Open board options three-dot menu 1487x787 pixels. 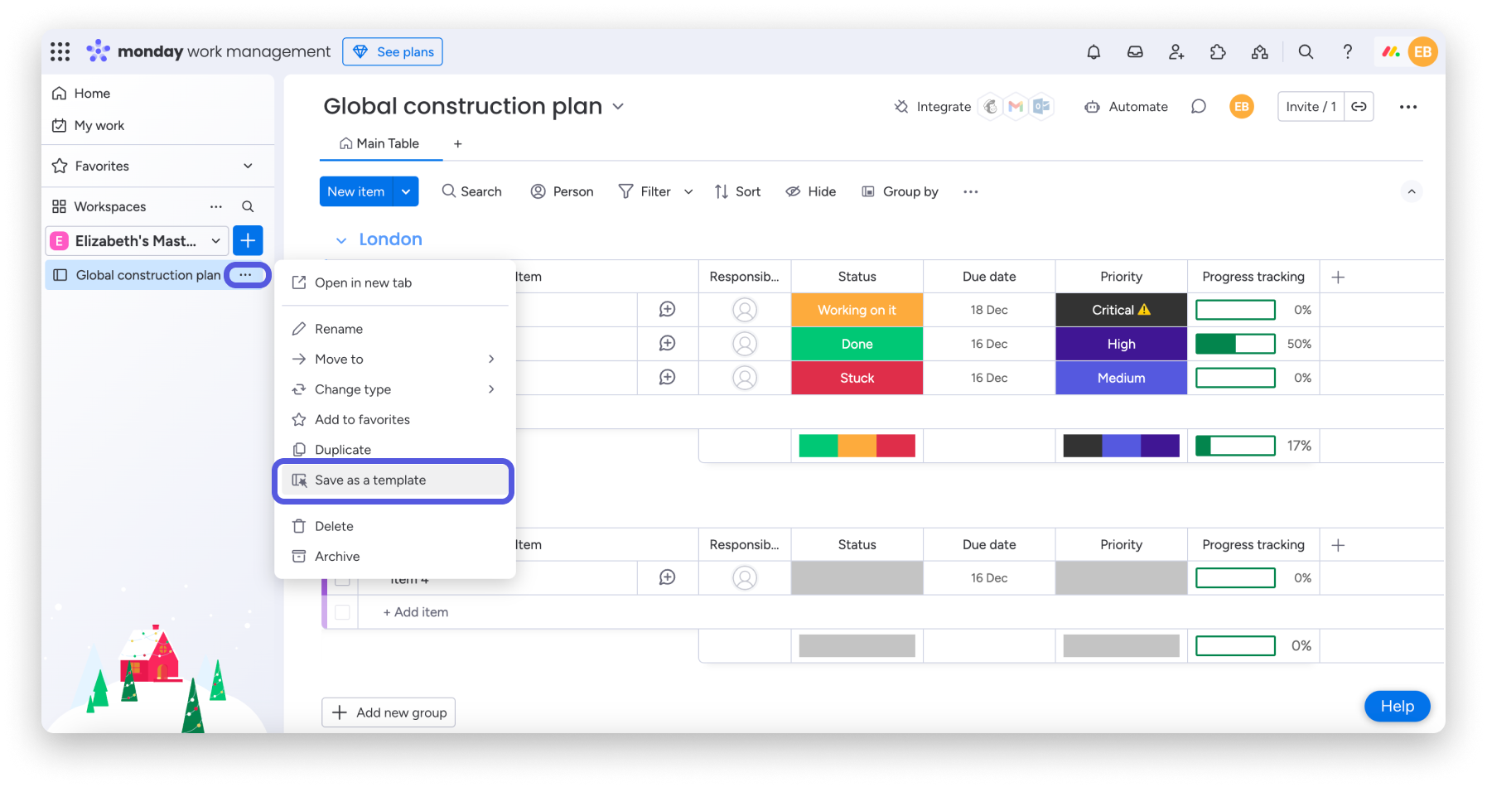[x=1408, y=106]
